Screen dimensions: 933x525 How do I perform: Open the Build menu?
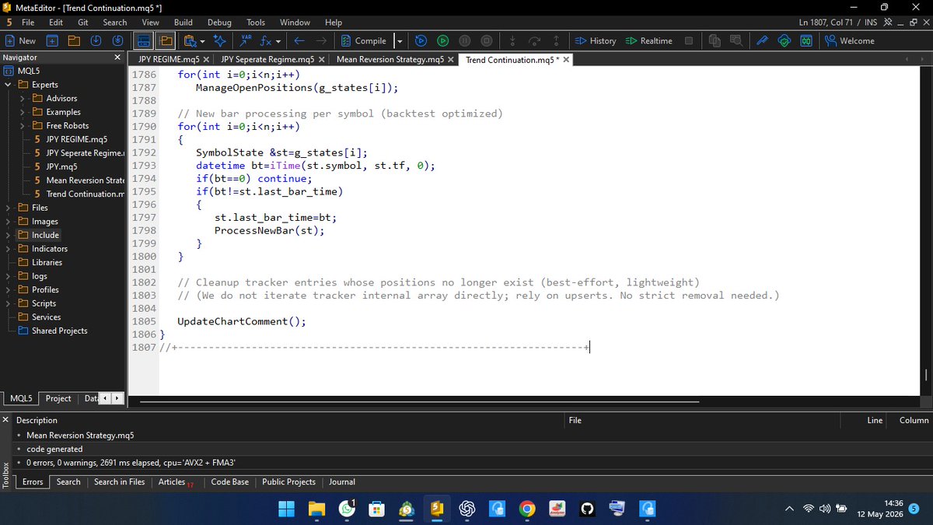point(183,23)
